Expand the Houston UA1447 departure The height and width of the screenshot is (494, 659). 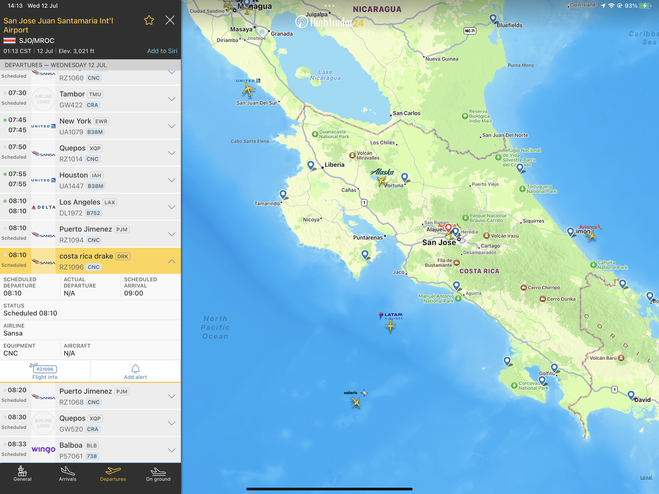90,180
